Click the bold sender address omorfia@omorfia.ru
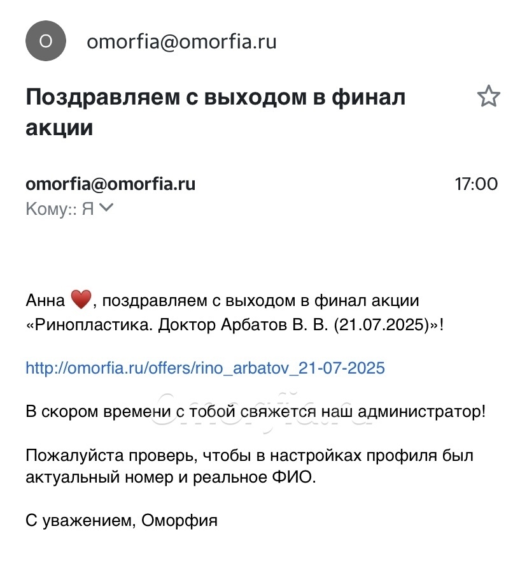 pyautogui.click(x=110, y=184)
